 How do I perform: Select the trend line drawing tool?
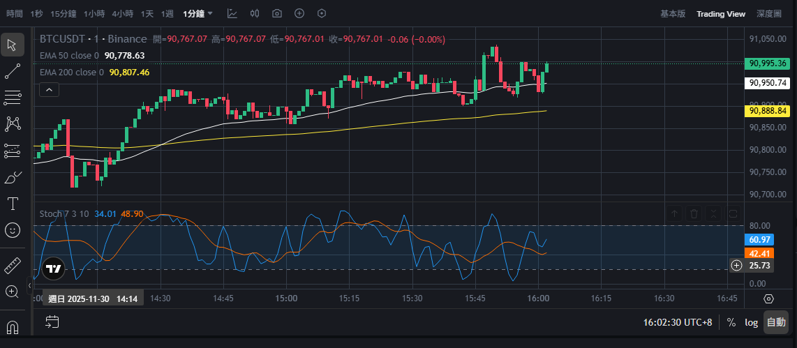(13, 70)
